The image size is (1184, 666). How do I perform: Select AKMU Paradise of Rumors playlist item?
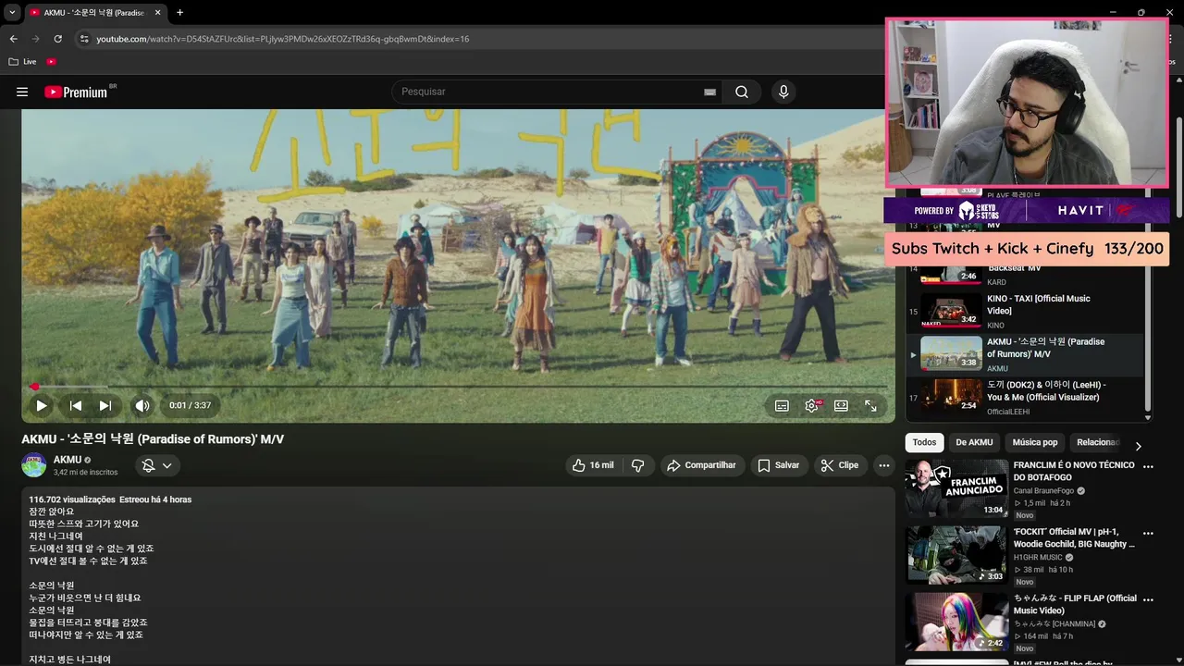1025,354
